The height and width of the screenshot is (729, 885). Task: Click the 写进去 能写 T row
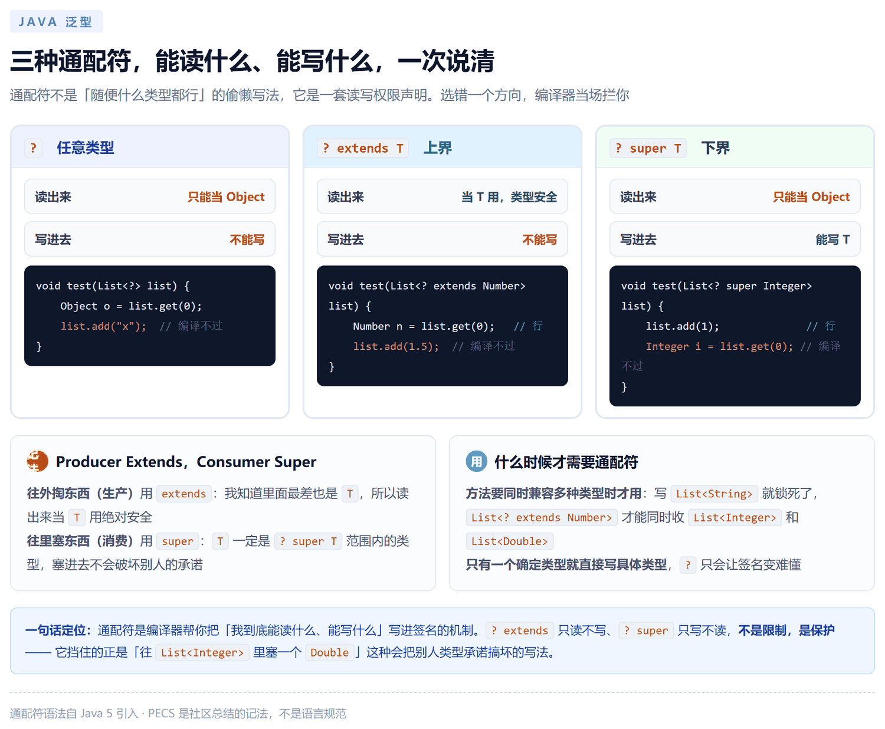coord(735,239)
